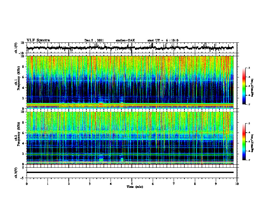267x206 pixels.
Task: Click the "7" tick label on time axis
Action: 174,184
